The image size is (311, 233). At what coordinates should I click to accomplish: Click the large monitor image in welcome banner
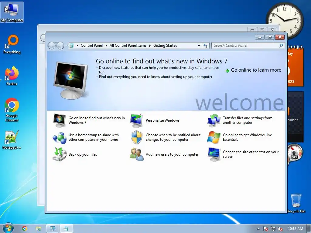click(x=71, y=80)
